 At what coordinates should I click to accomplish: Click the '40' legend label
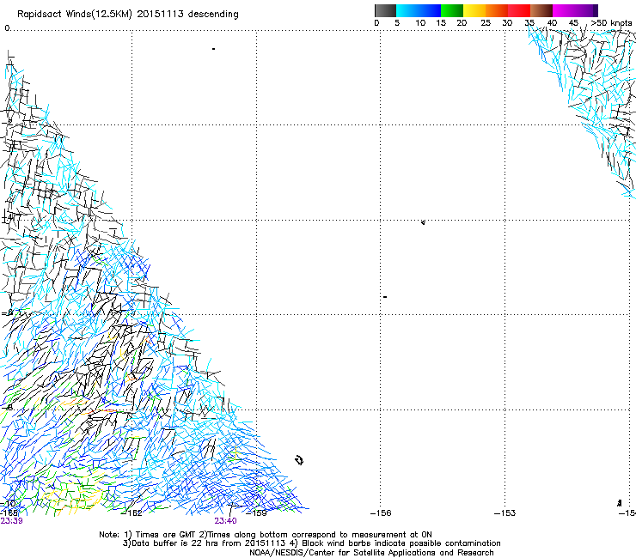pyautogui.click(x=552, y=23)
